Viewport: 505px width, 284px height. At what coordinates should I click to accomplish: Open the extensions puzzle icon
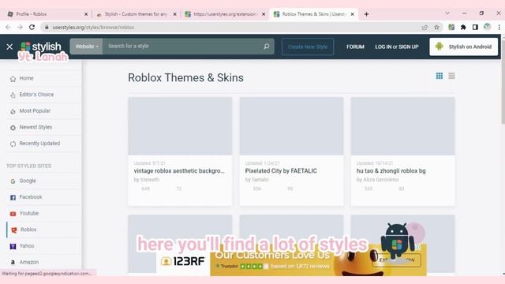coord(463,28)
